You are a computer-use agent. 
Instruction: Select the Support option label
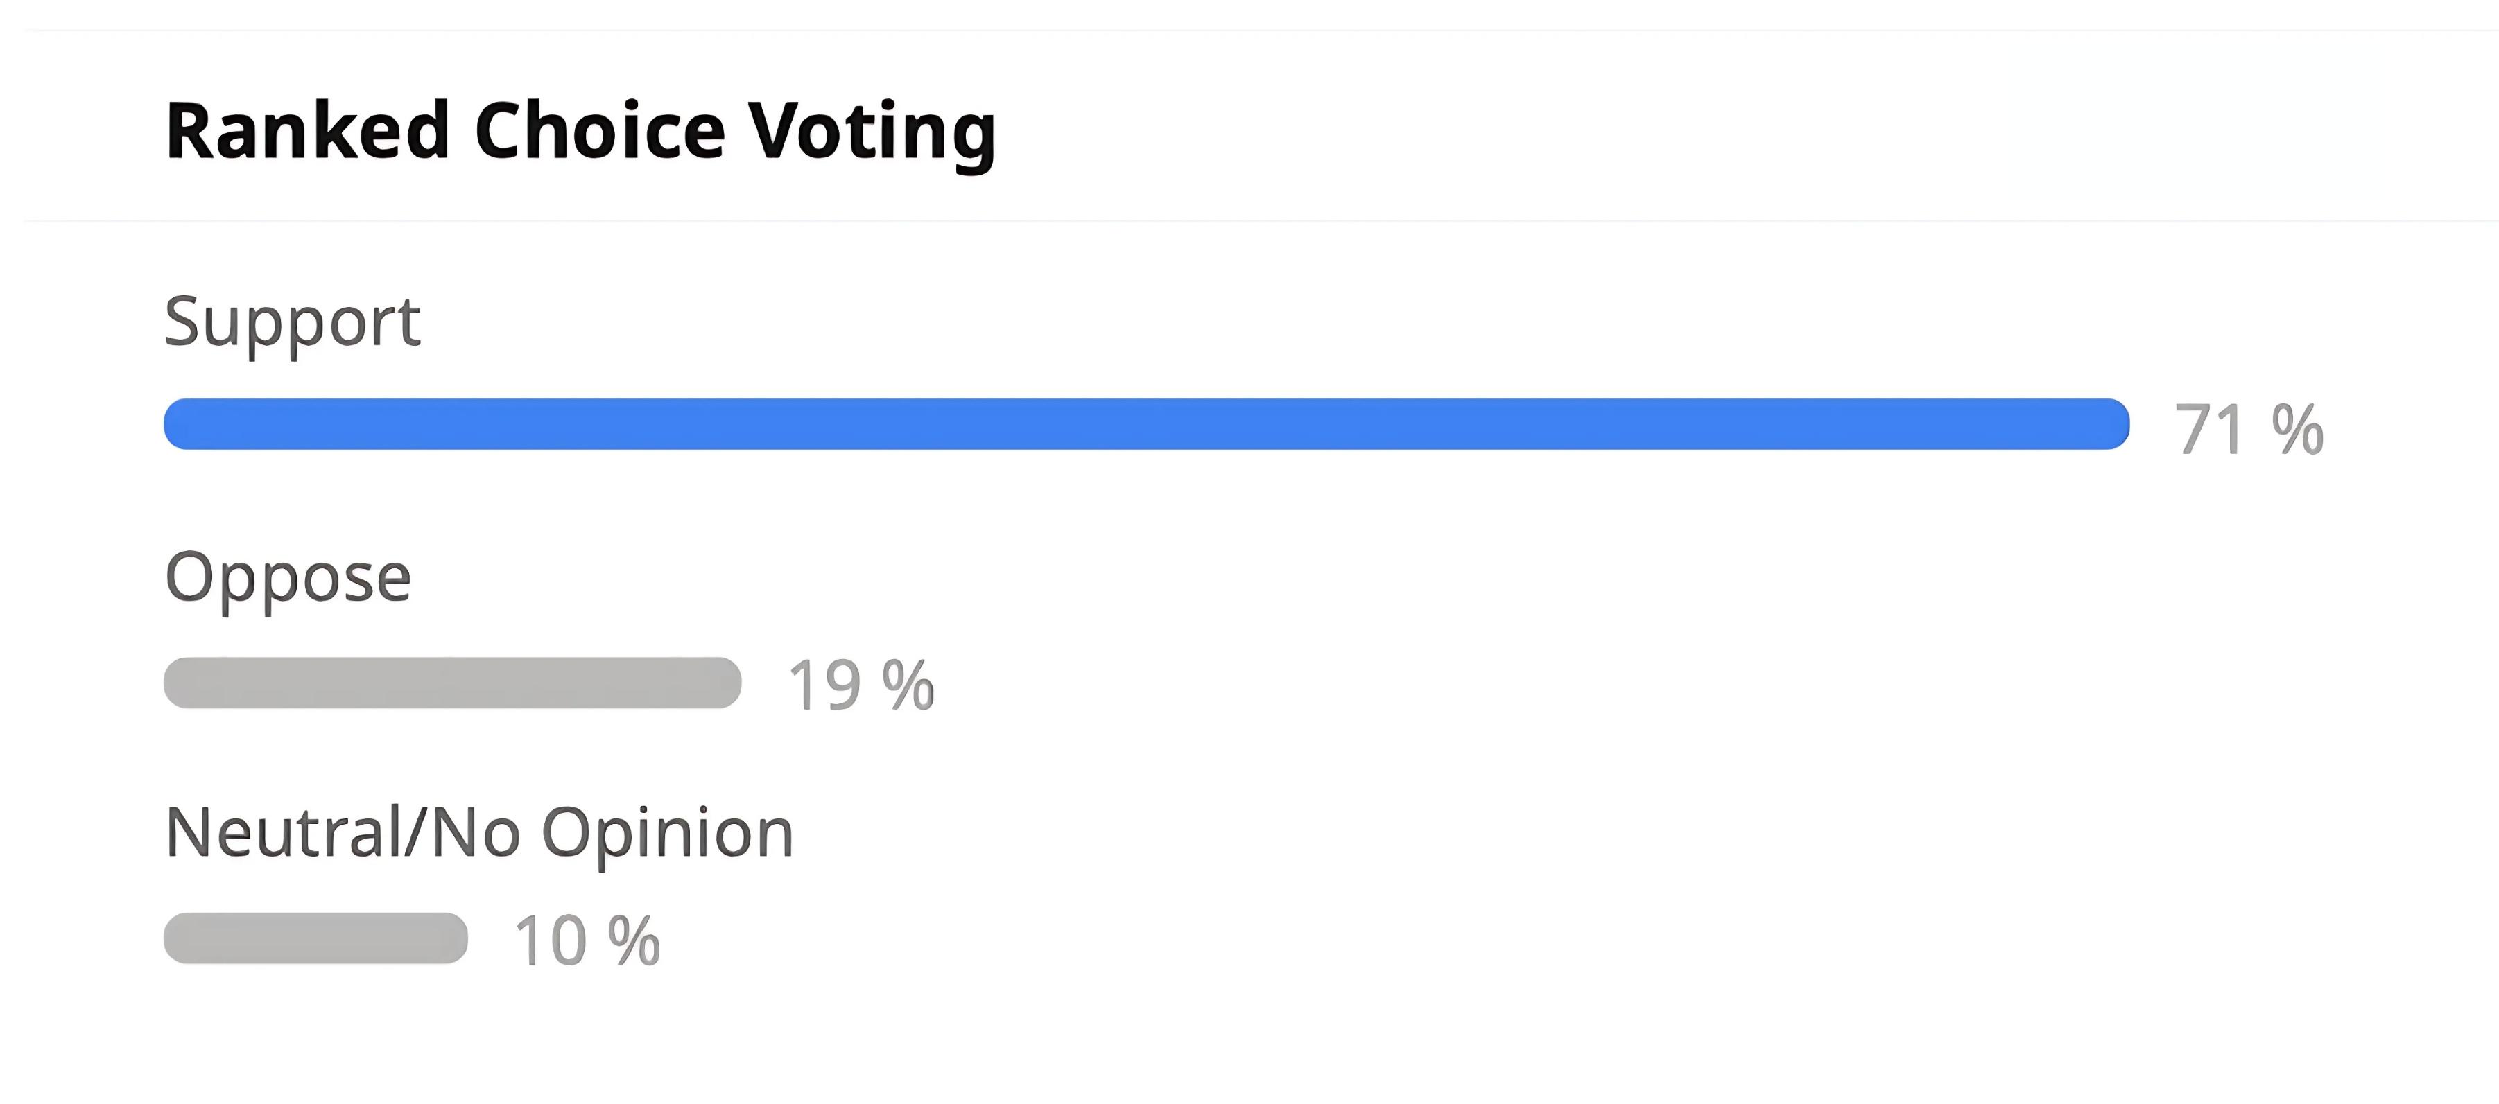pos(292,323)
